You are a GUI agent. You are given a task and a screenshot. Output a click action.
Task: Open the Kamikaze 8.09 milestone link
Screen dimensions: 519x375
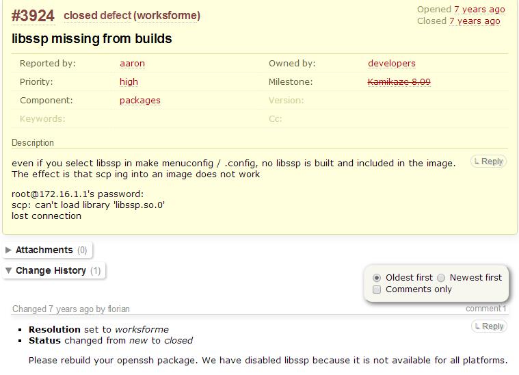pyautogui.click(x=399, y=82)
